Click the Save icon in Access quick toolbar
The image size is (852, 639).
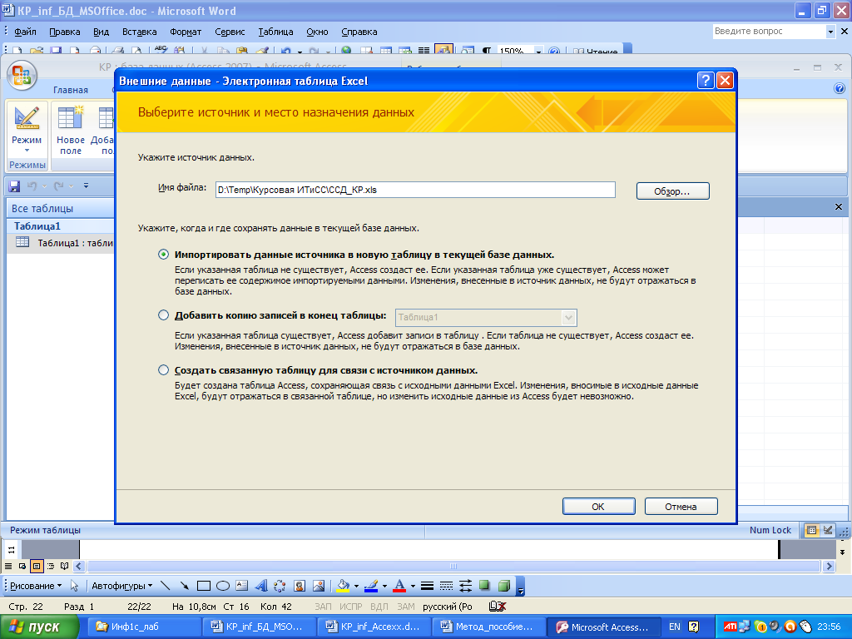(14, 186)
